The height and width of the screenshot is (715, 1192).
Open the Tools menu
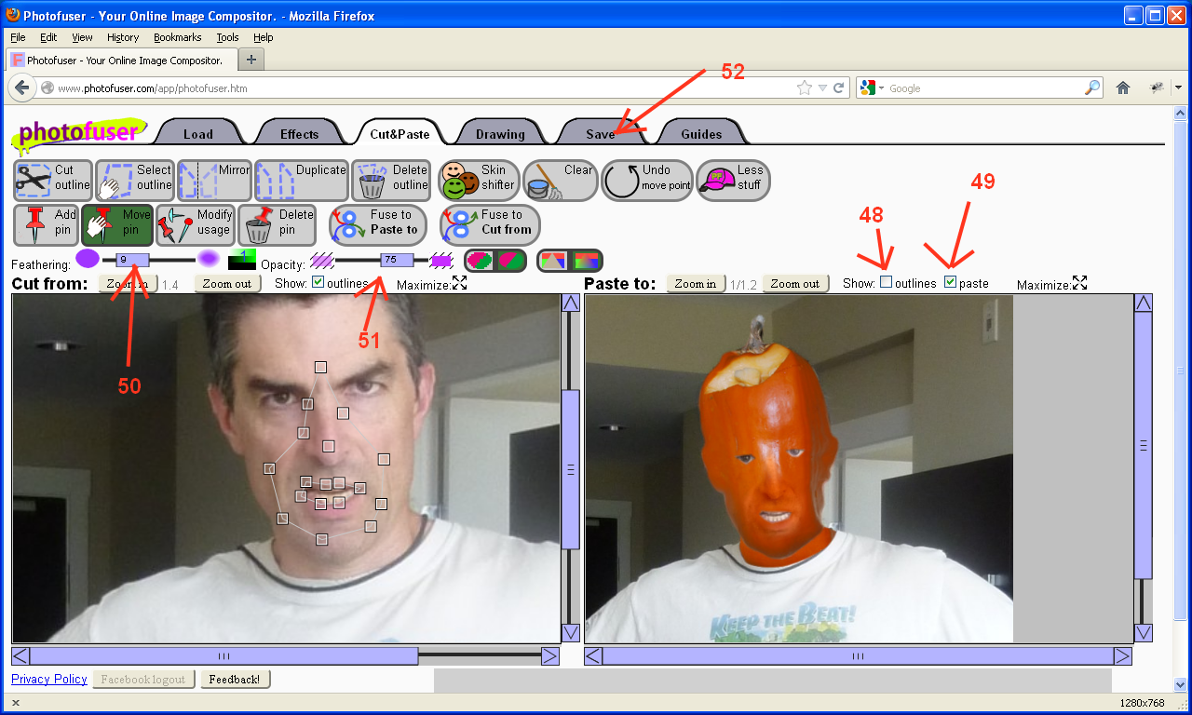(227, 37)
